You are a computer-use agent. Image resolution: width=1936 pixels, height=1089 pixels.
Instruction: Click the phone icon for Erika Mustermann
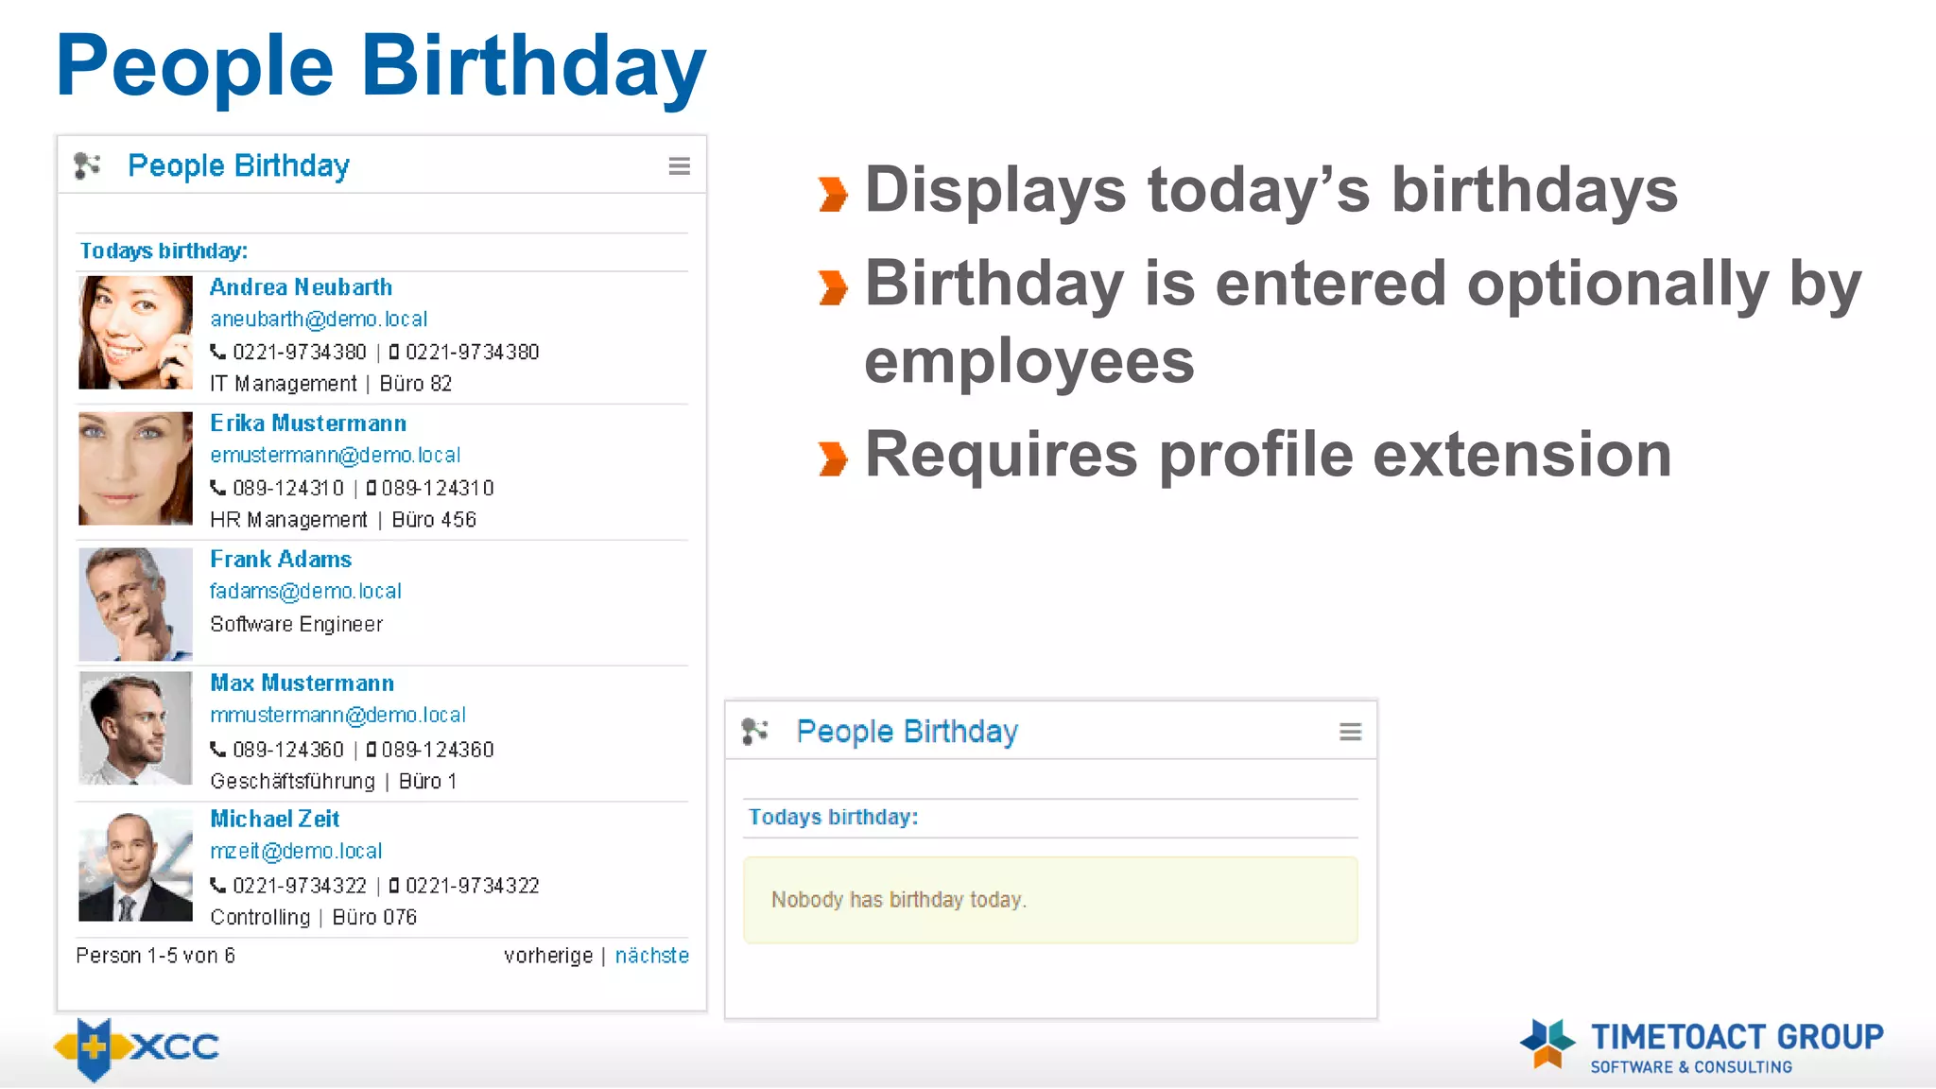(218, 488)
